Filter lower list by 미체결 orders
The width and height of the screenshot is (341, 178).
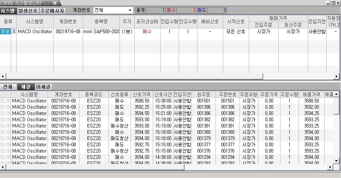click(x=43, y=87)
